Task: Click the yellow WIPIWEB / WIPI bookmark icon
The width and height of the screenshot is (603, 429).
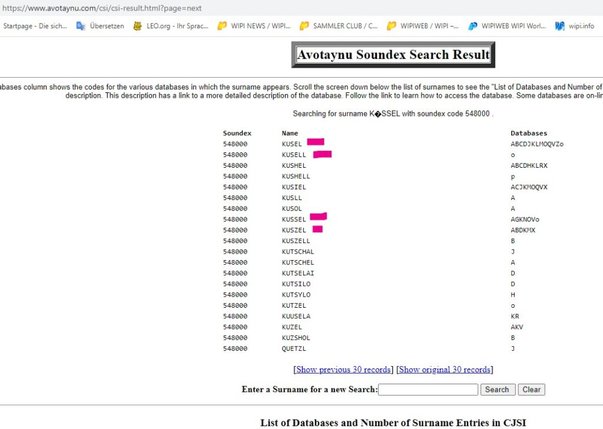Action: (x=391, y=26)
